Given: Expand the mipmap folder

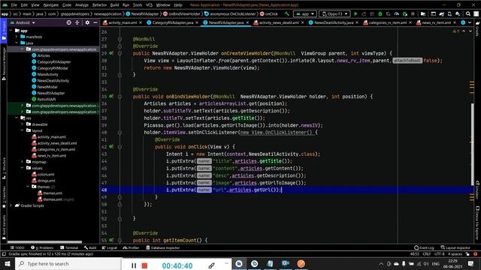Looking at the screenshot, I should pos(22,162).
